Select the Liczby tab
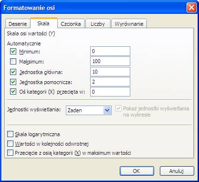The image size is (199, 182). coord(98,24)
